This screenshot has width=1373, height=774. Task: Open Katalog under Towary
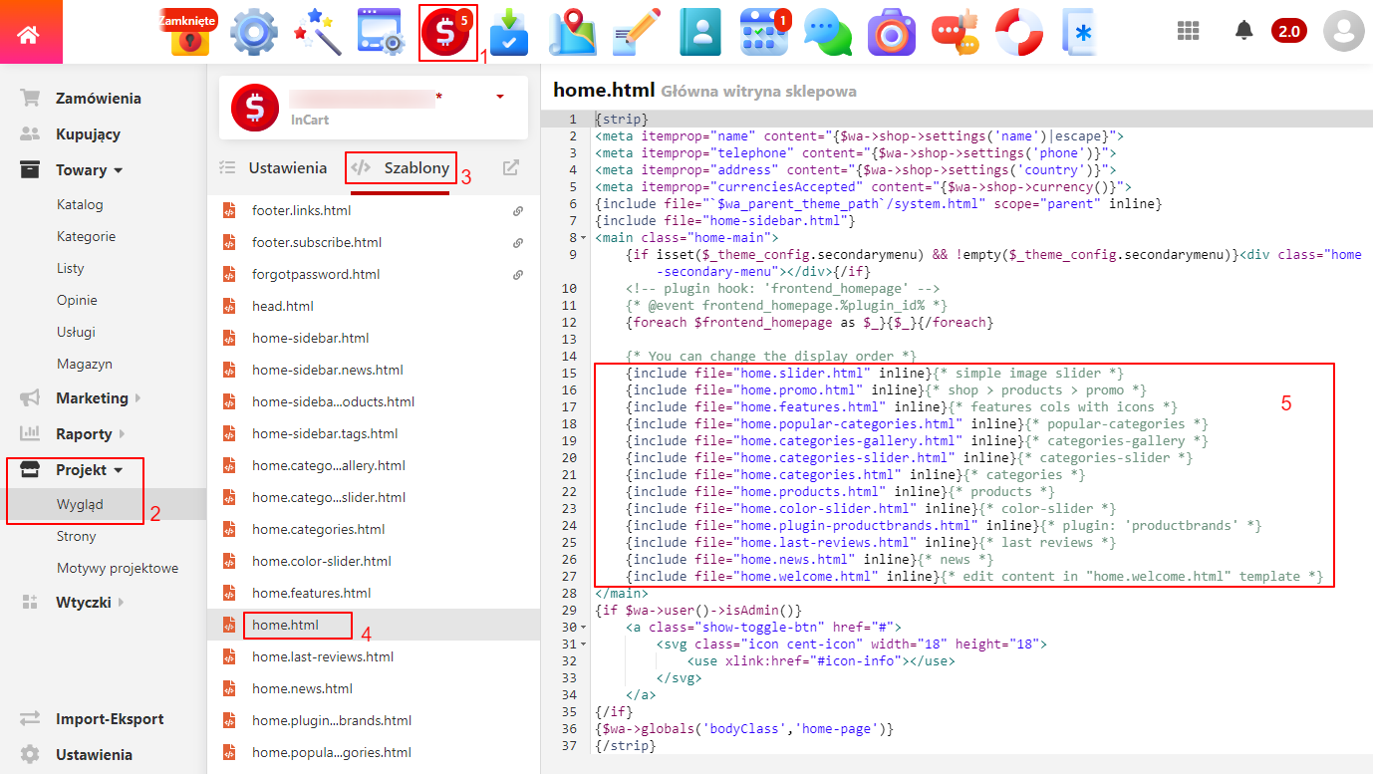[80, 204]
